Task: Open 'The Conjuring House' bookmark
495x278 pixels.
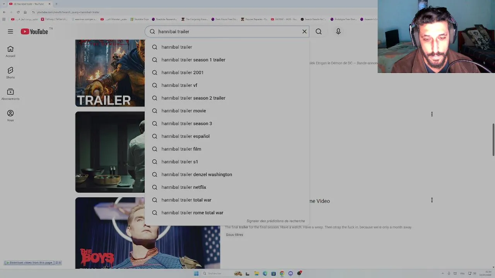Action: tap(195, 19)
